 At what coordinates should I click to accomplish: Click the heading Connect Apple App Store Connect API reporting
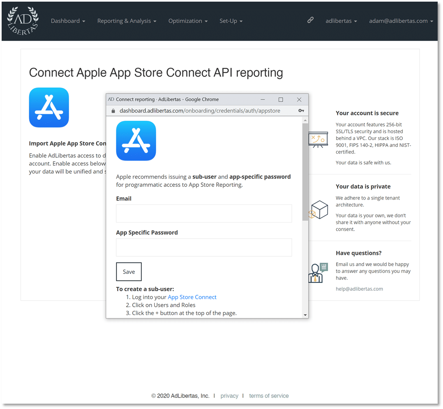[156, 73]
